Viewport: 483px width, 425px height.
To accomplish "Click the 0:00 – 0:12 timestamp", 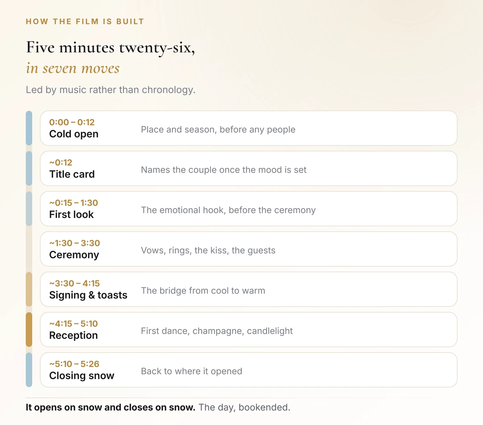I will pyautogui.click(x=72, y=122).
